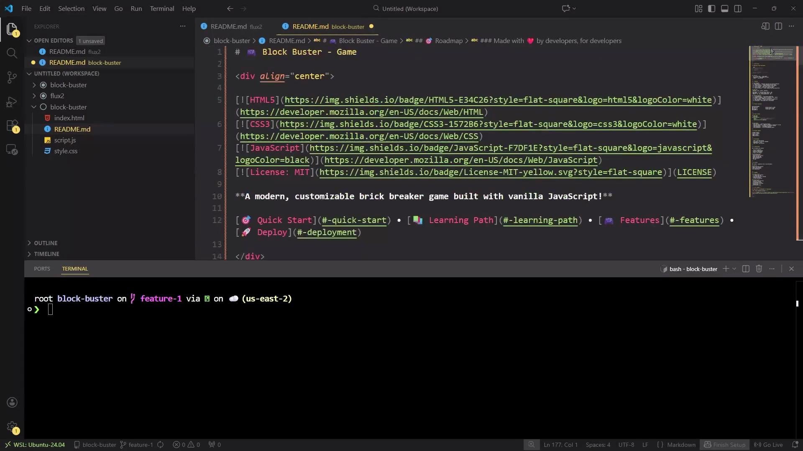Open changes compare icon in editor toolbar
The width and height of the screenshot is (803, 451).
pyautogui.click(x=765, y=26)
